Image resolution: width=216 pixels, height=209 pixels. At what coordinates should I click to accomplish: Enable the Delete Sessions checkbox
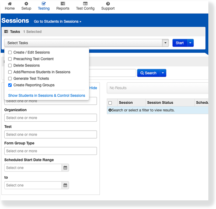point(10,65)
